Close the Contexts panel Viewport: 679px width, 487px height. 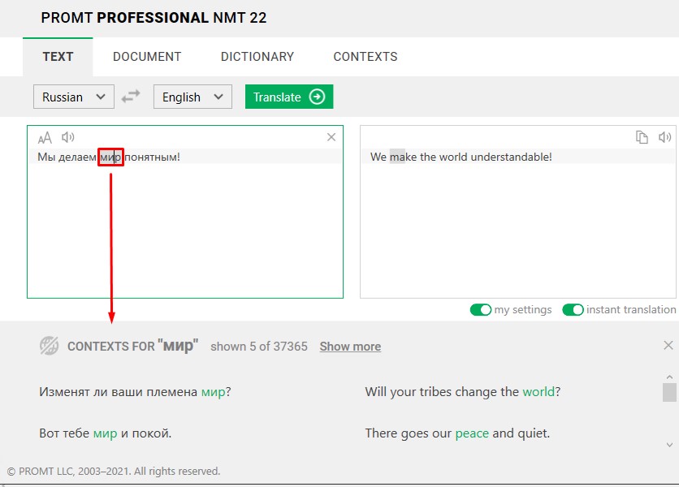pos(668,345)
